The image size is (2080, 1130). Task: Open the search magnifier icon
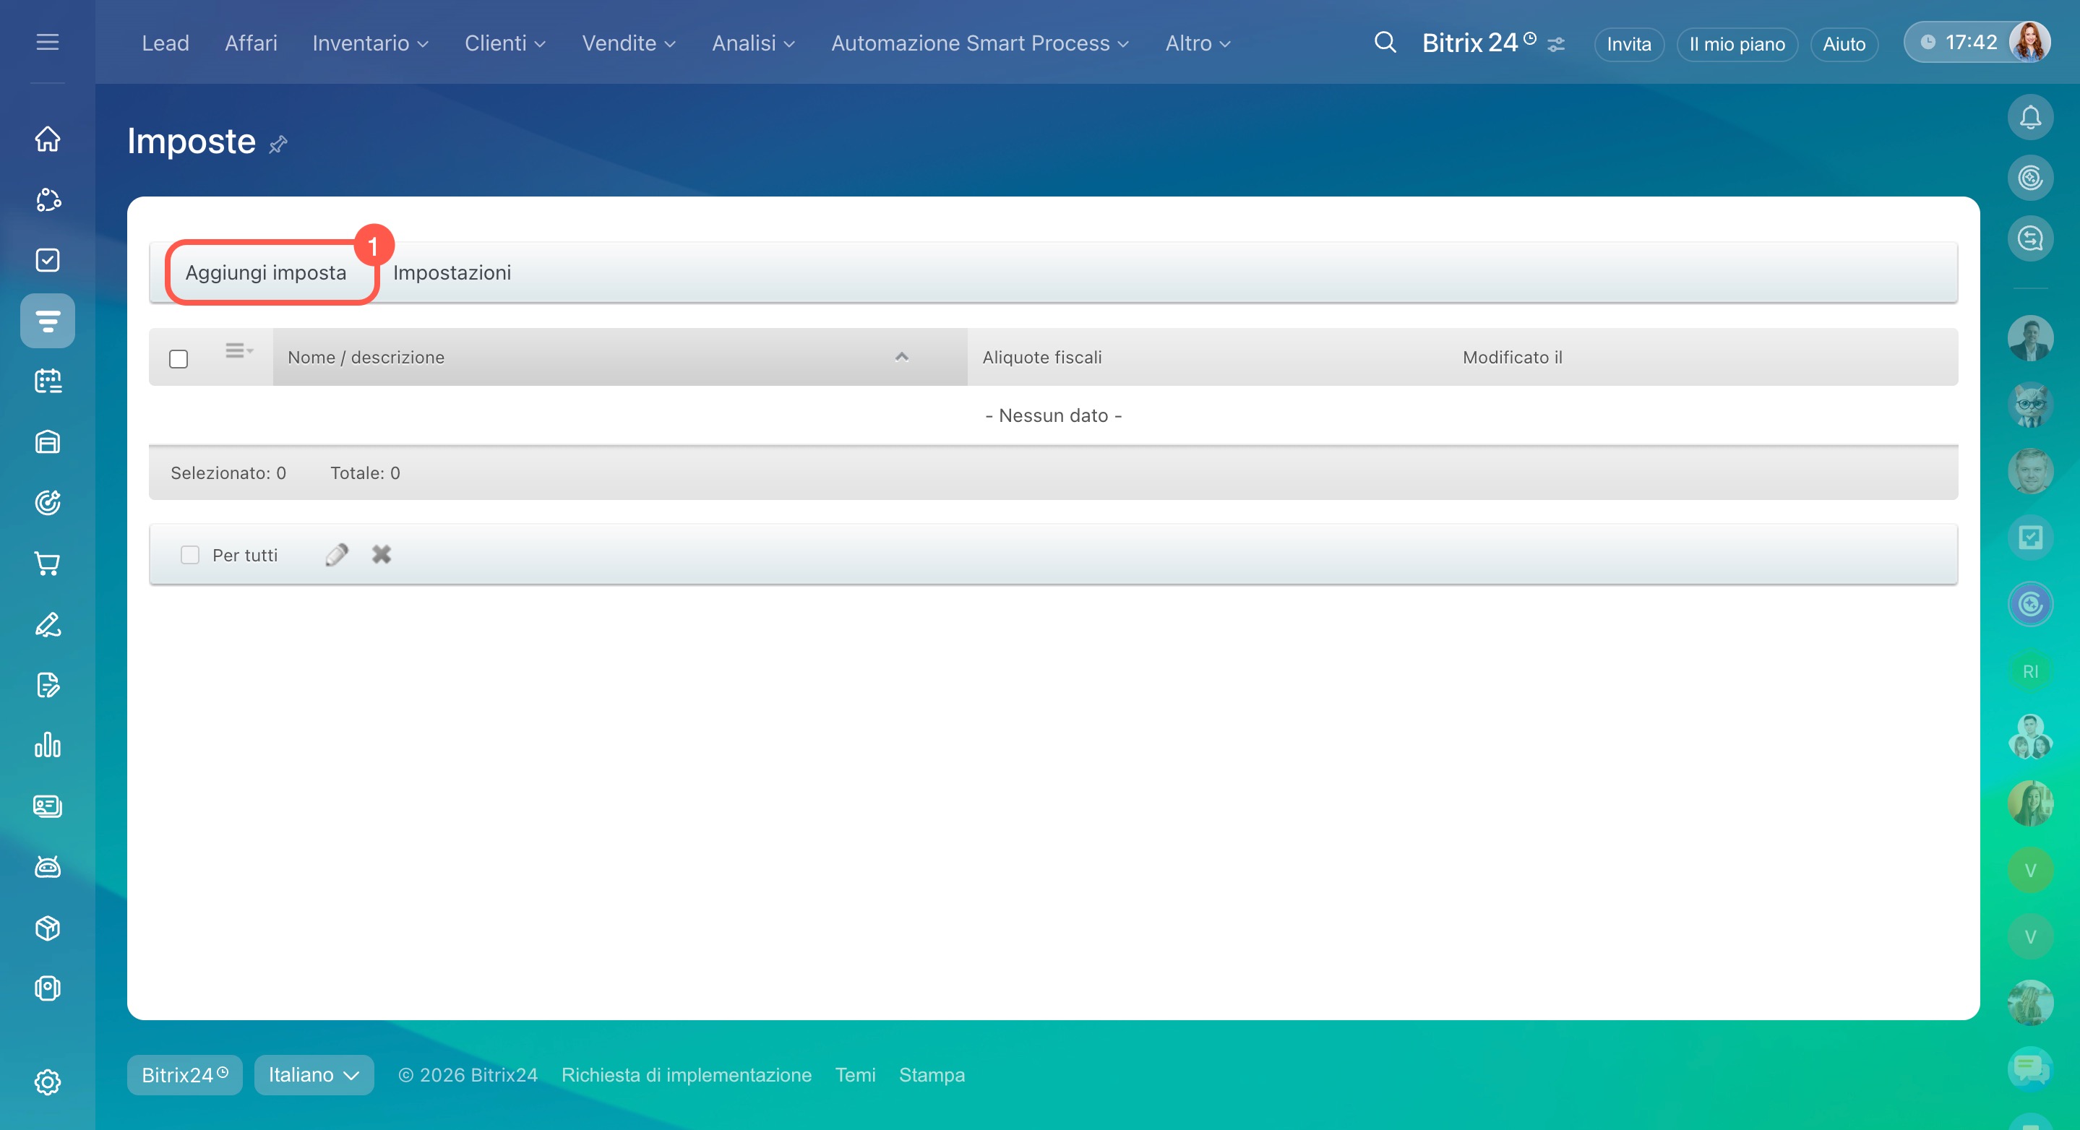pyautogui.click(x=1385, y=42)
